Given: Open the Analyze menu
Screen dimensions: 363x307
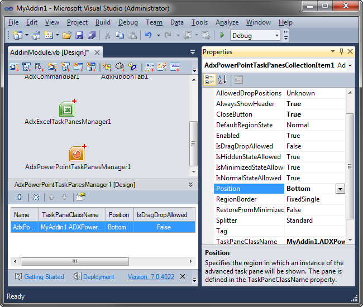Looking at the screenshot, I should (227, 22).
